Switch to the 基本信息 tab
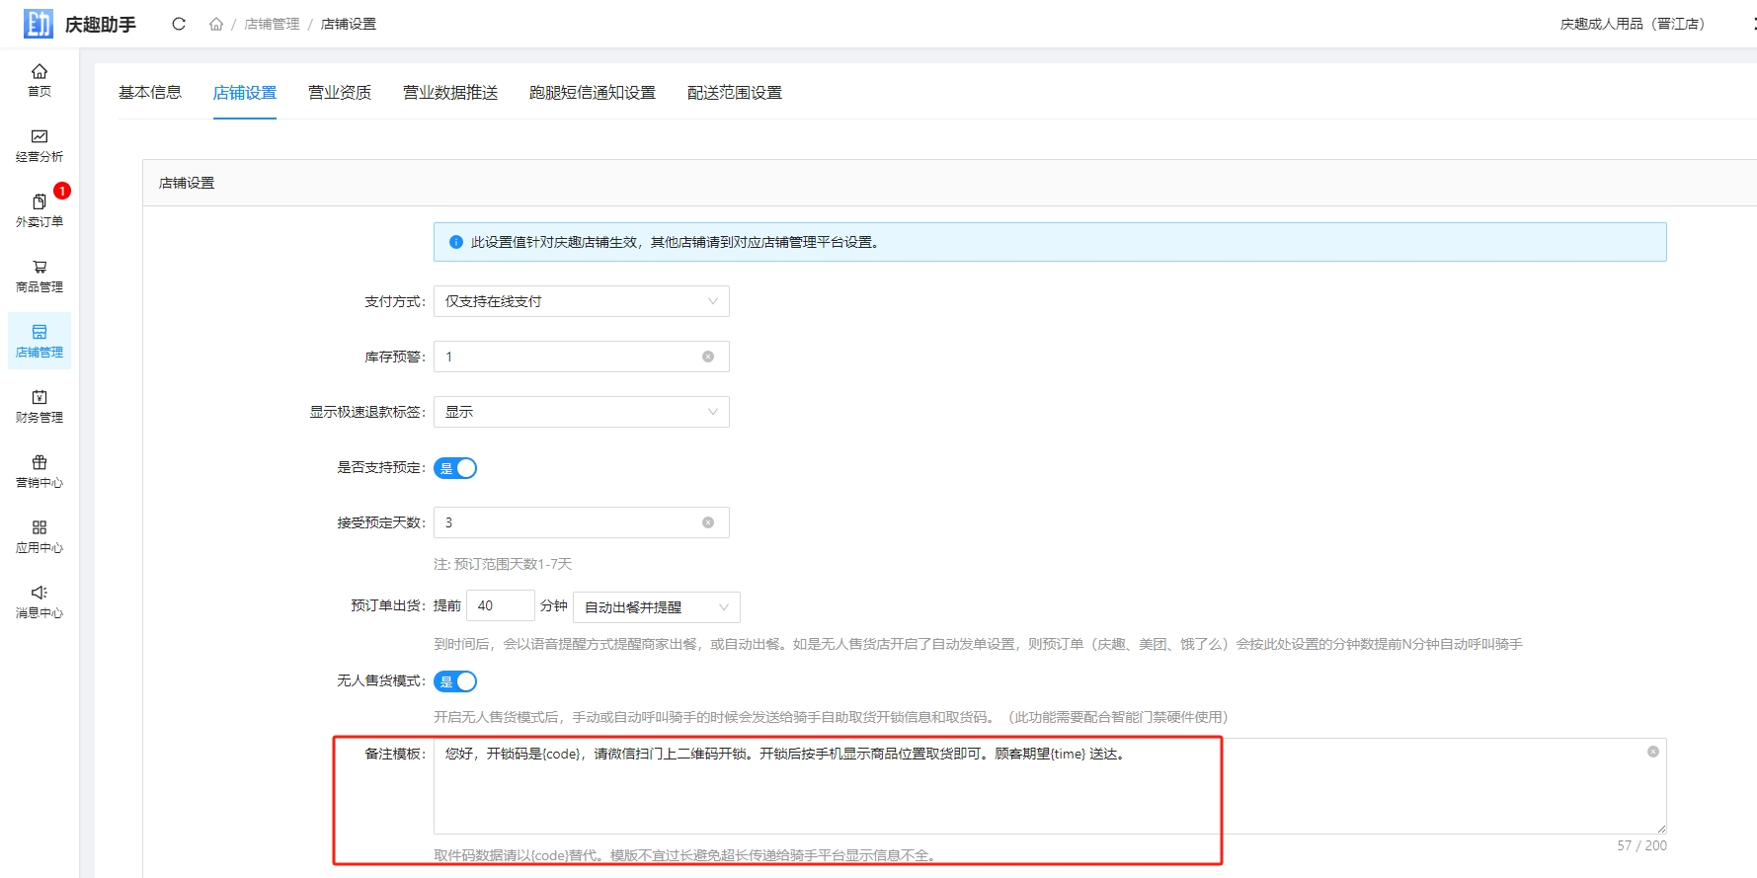This screenshot has height=878, width=1757. (x=150, y=93)
